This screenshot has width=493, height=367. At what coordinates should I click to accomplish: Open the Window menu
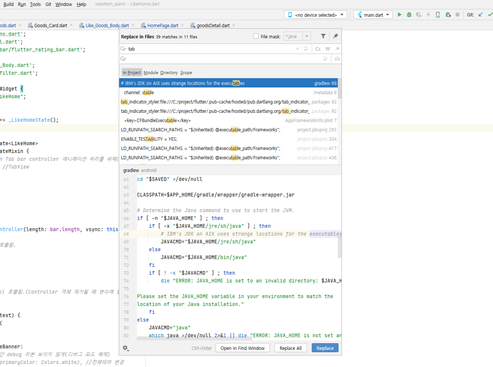click(x=64, y=4)
